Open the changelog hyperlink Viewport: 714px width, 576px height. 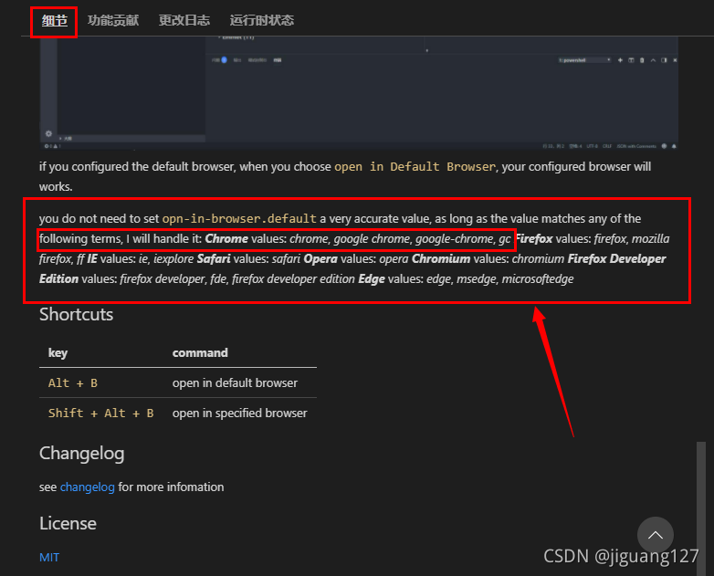pyautogui.click(x=88, y=487)
